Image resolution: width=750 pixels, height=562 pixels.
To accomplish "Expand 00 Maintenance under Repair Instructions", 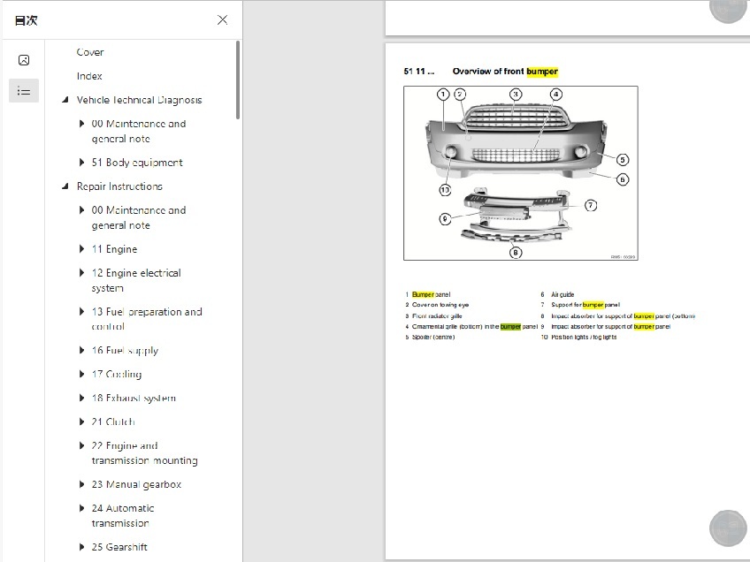I will point(81,210).
